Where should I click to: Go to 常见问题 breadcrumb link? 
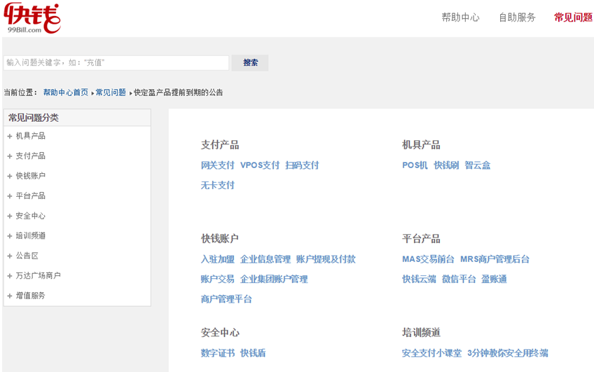(x=111, y=92)
